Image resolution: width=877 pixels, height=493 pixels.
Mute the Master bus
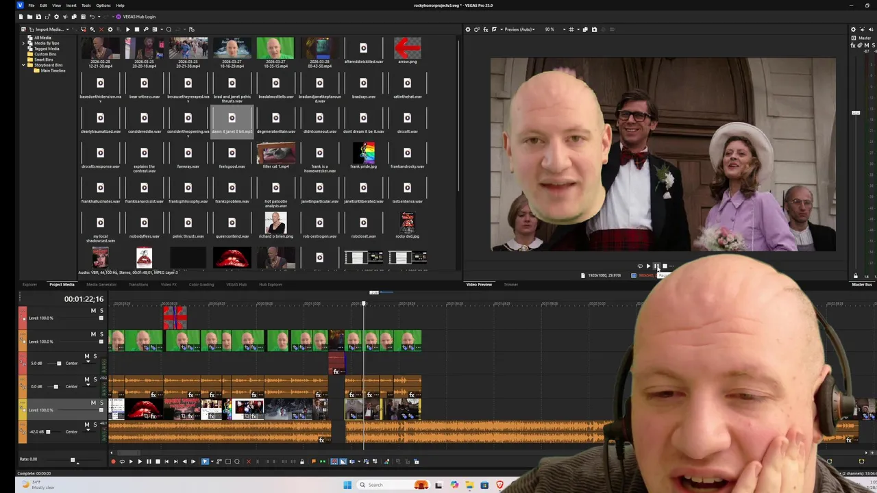[x=867, y=45]
